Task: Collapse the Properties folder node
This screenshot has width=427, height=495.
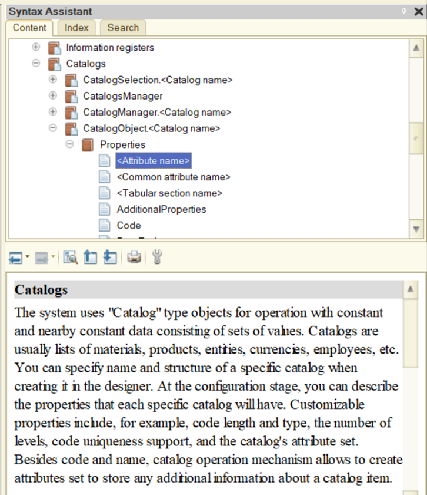Action: [x=70, y=144]
